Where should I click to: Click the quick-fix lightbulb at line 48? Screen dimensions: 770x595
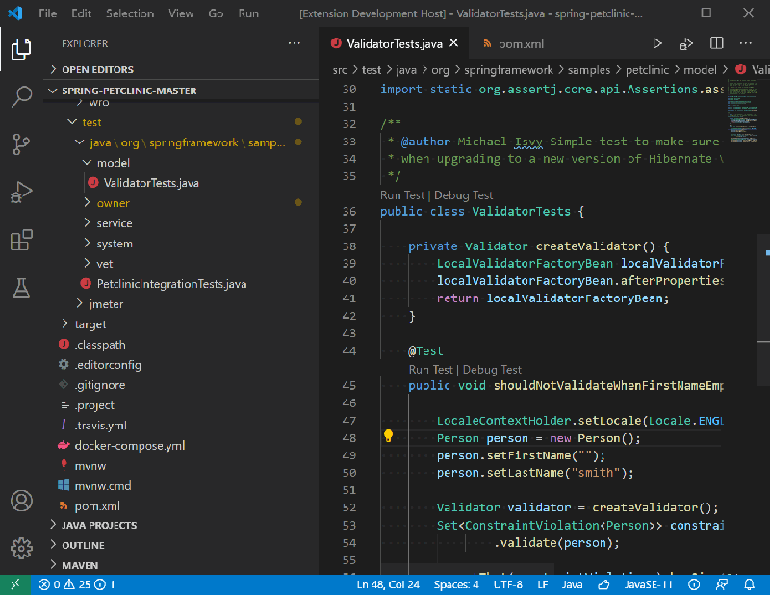point(388,435)
